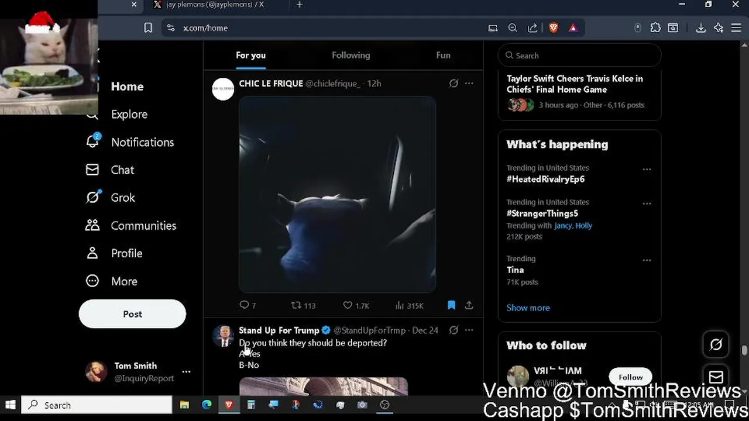
Task: Open the #StrangerThings5 trend
Action: [x=542, y=213]
